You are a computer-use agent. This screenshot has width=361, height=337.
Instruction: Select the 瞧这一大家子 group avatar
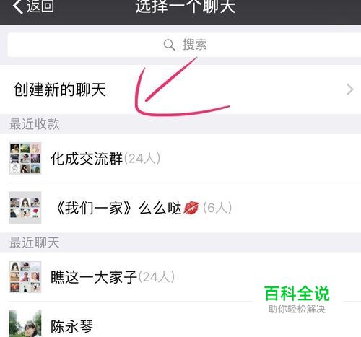click(25, 276)
